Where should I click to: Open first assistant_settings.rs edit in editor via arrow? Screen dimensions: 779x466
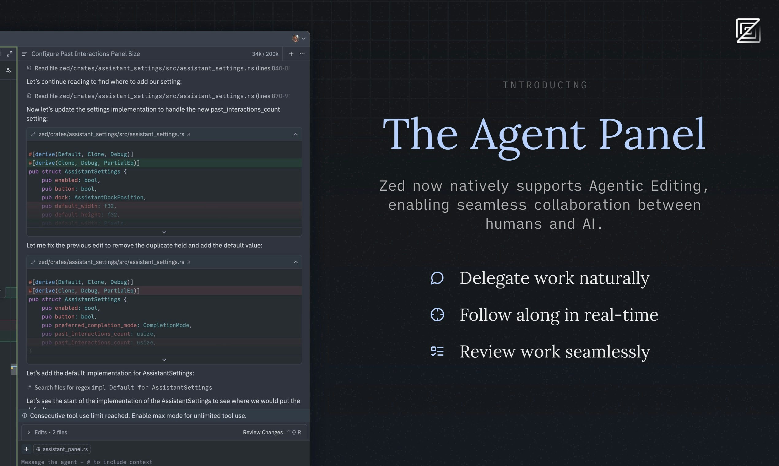tap(189, 134)
